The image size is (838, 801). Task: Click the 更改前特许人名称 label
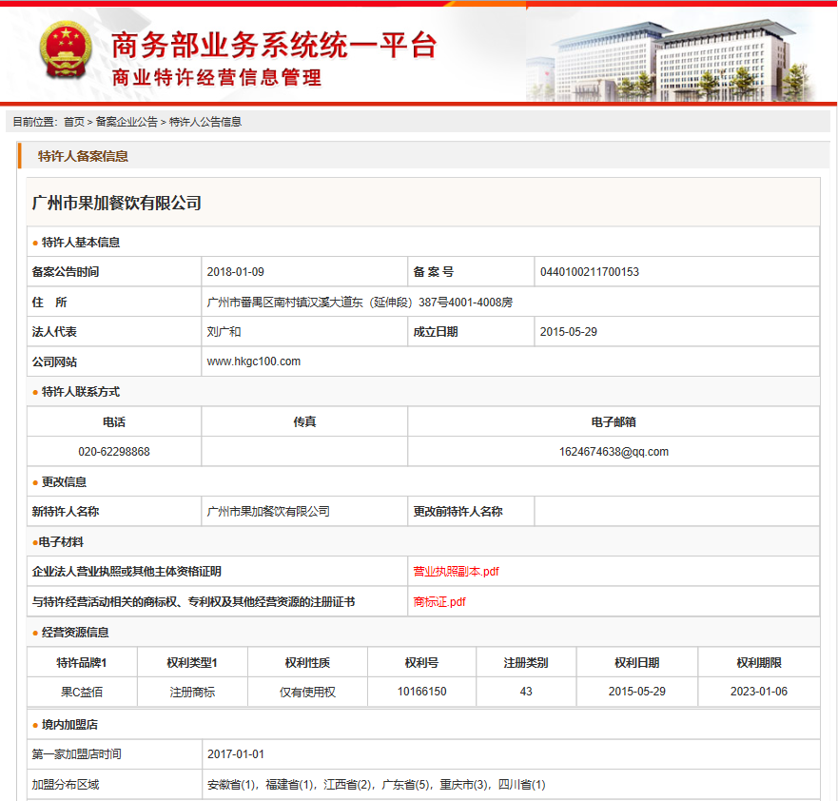coord(458,512)
